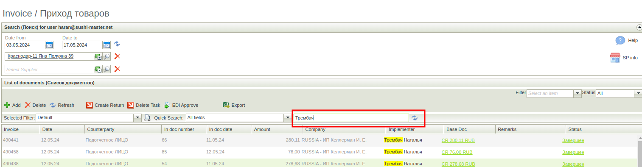Click the Завершен status link for invoice 490458
This screenshot has width=642, height=167.
tap(573, 152)
